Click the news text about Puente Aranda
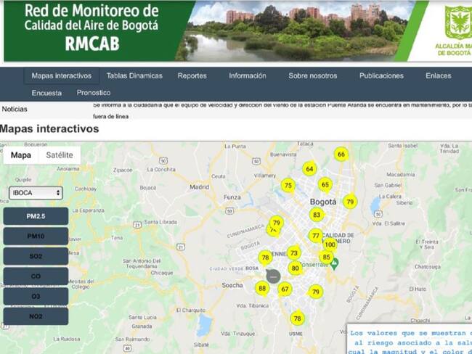The image size is (472, 354). coord(282,110)
